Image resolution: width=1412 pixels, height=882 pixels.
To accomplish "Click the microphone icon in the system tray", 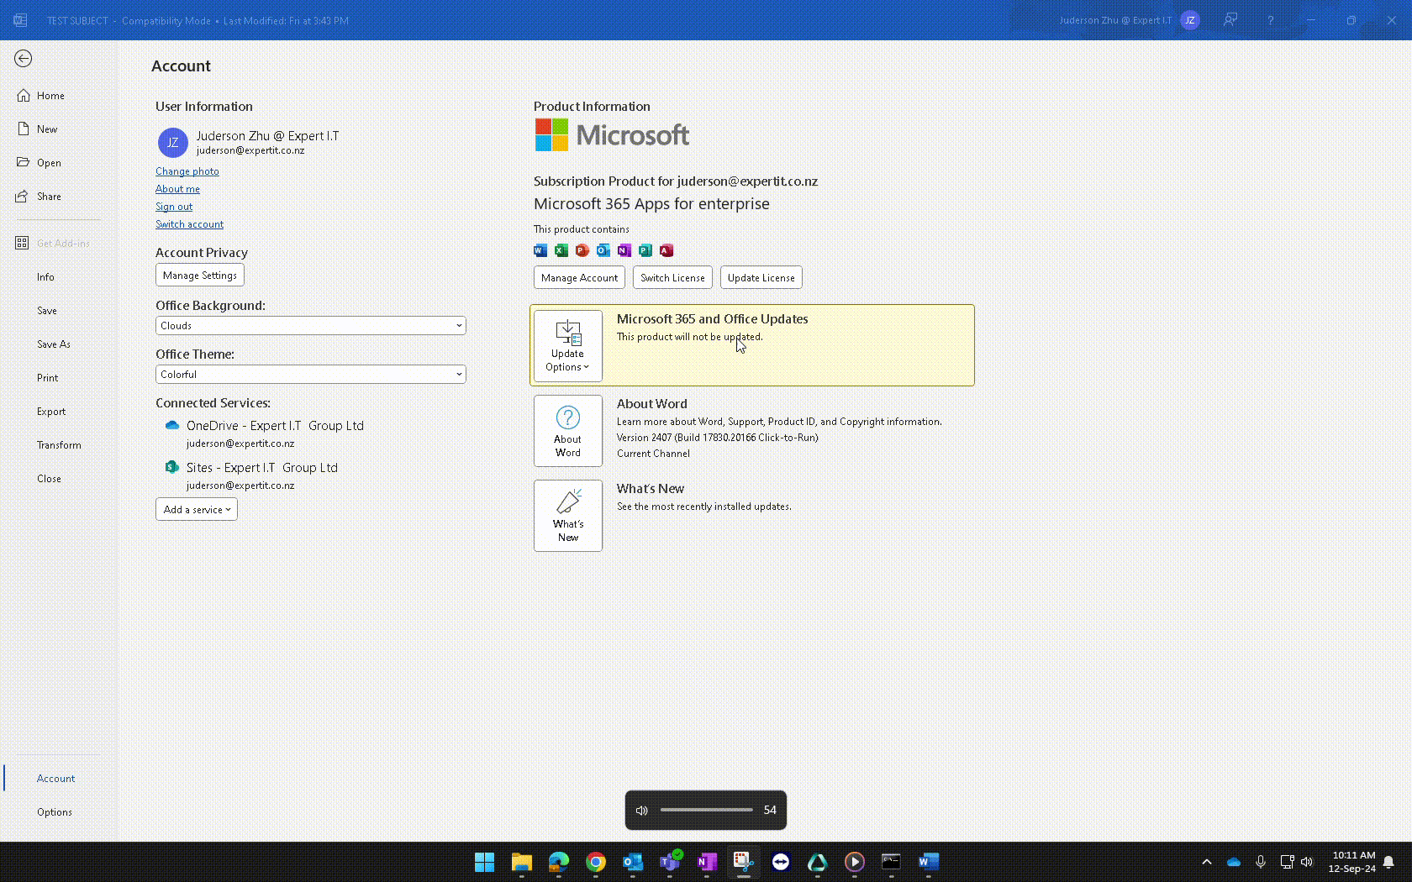I will point(1261,862).
